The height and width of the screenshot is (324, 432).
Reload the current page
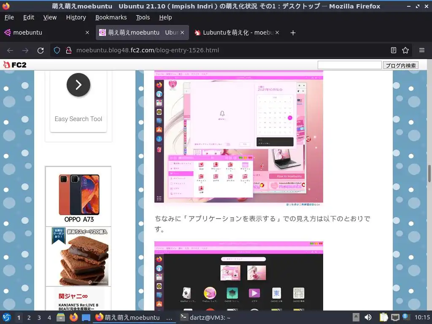point(40,51)
